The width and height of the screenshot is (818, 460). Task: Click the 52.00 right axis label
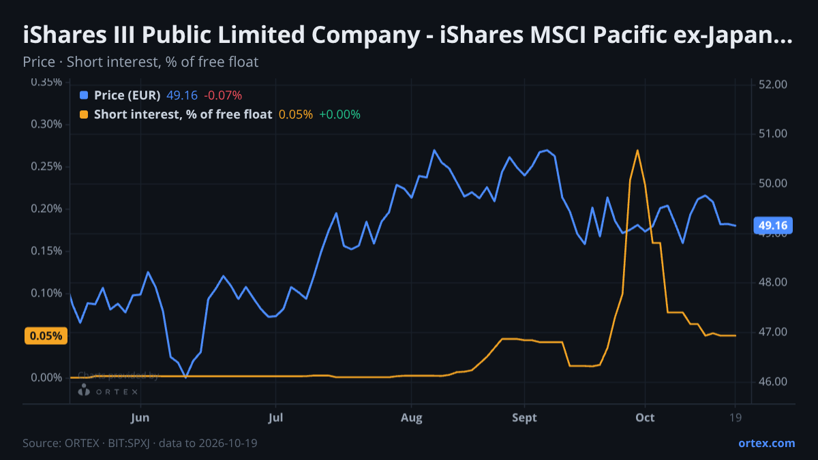773,85
